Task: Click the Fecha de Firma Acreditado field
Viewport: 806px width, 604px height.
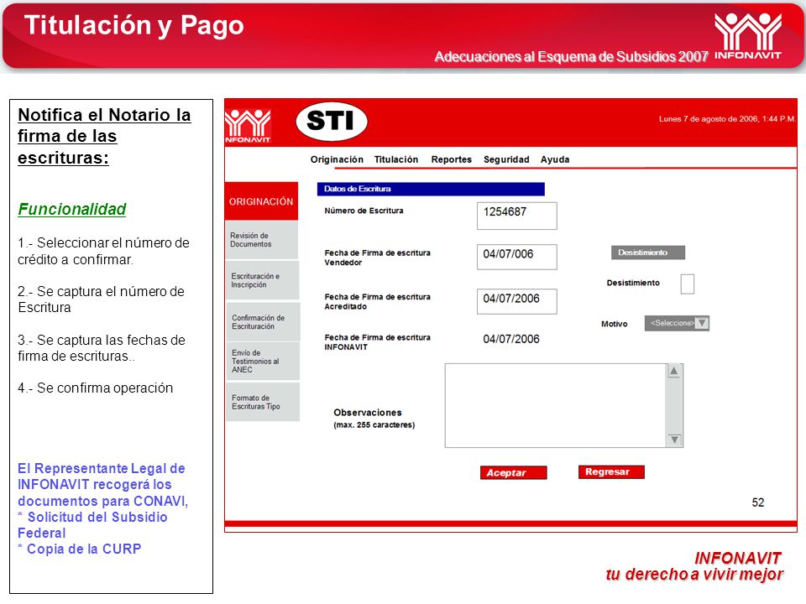Action: point(516,301)
